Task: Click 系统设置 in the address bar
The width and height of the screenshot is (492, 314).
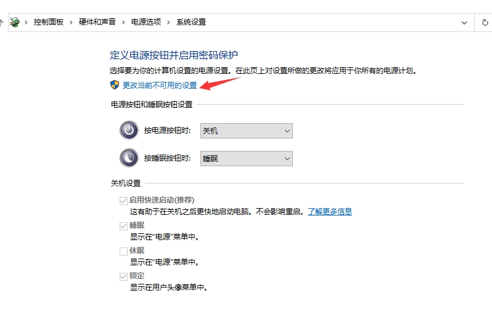Action: click(191, 22)
